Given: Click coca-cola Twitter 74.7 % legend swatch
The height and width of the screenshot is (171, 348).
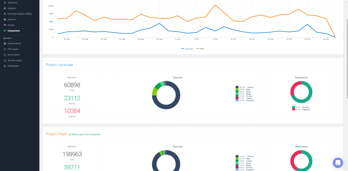Looking at the screenshot, I should 237,87.
